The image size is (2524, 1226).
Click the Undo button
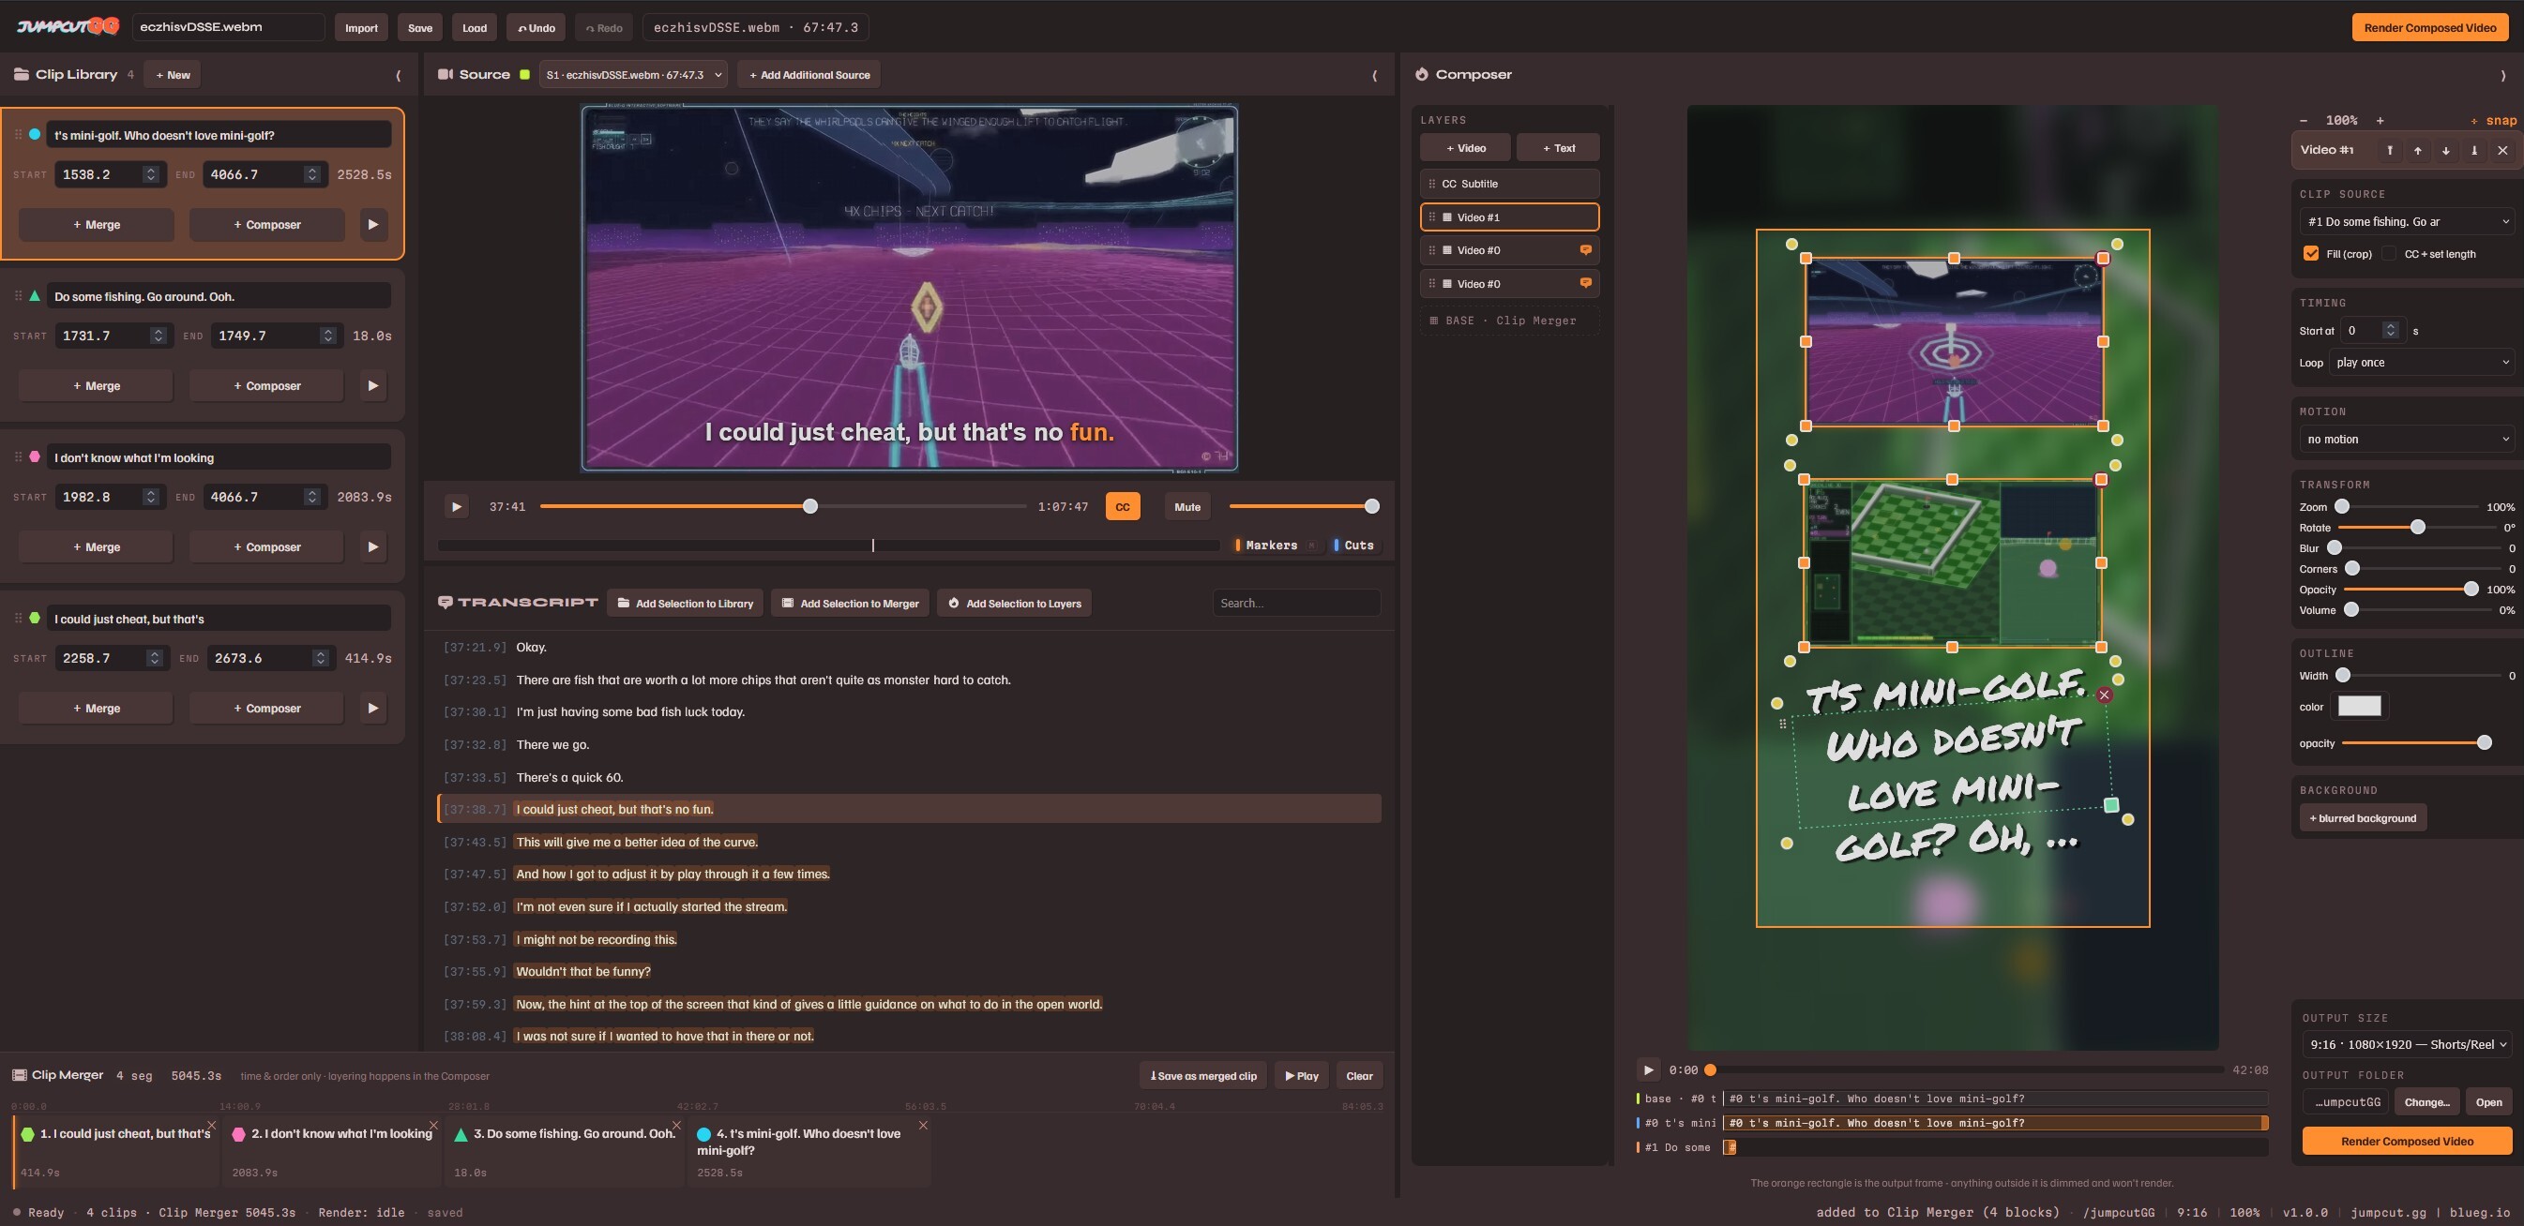(536, 27)
